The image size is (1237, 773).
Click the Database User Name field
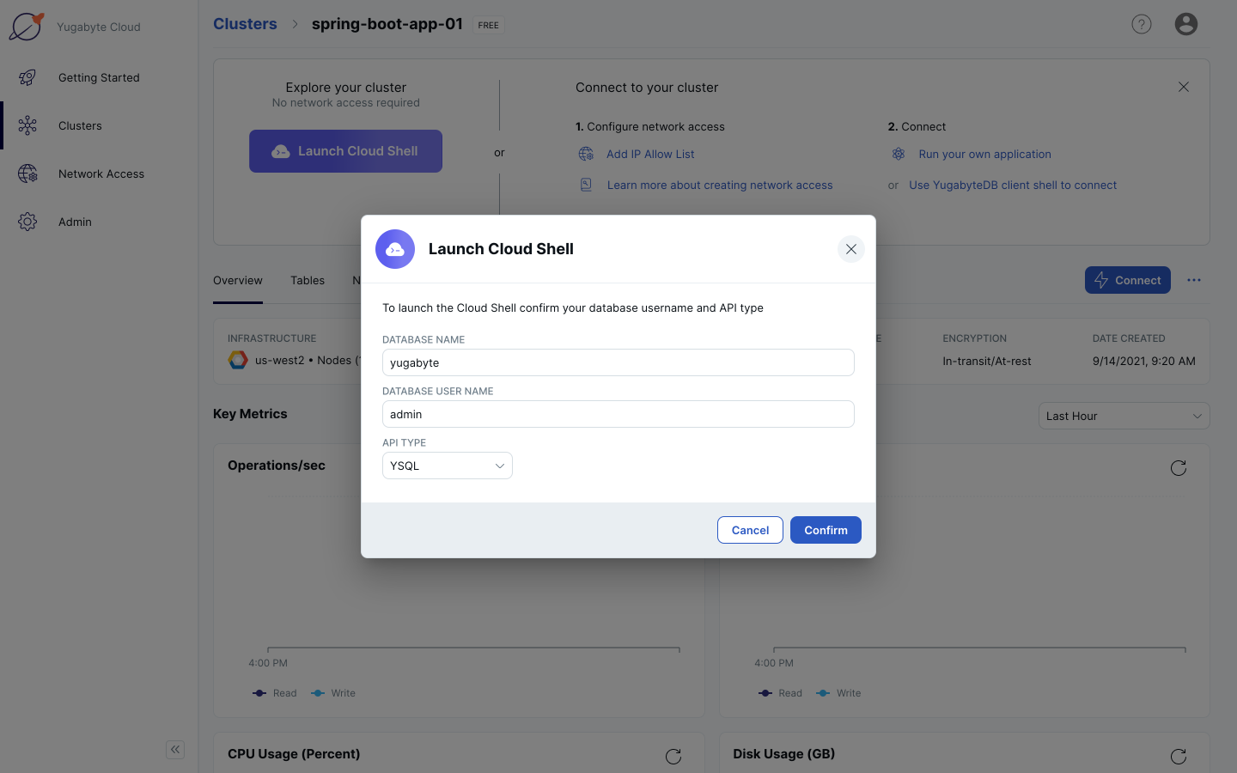(x=618, y=414)
